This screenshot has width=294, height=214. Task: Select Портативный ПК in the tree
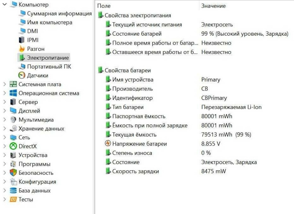(x=49, y=67)
